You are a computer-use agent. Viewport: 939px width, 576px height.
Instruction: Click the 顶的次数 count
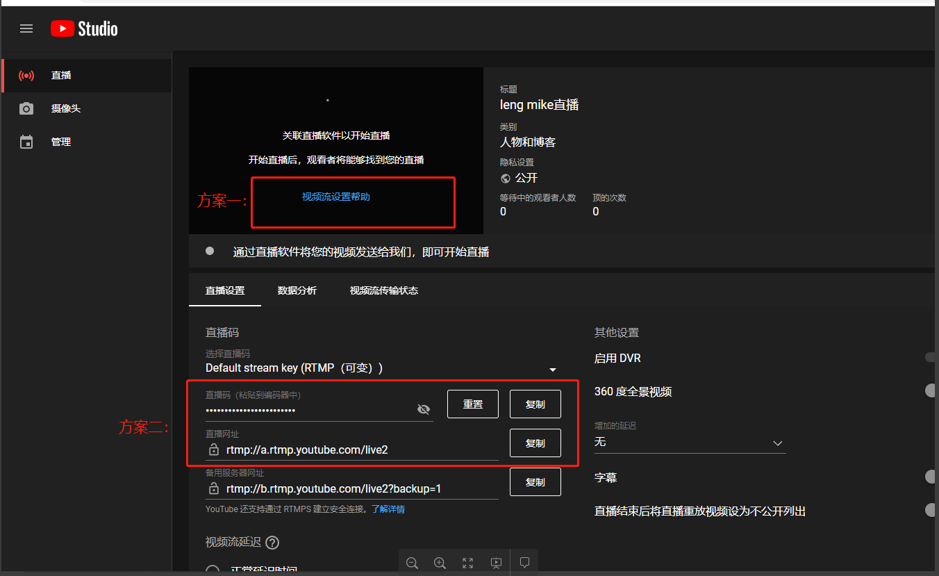pyautogui.click(x=596, y=211)
